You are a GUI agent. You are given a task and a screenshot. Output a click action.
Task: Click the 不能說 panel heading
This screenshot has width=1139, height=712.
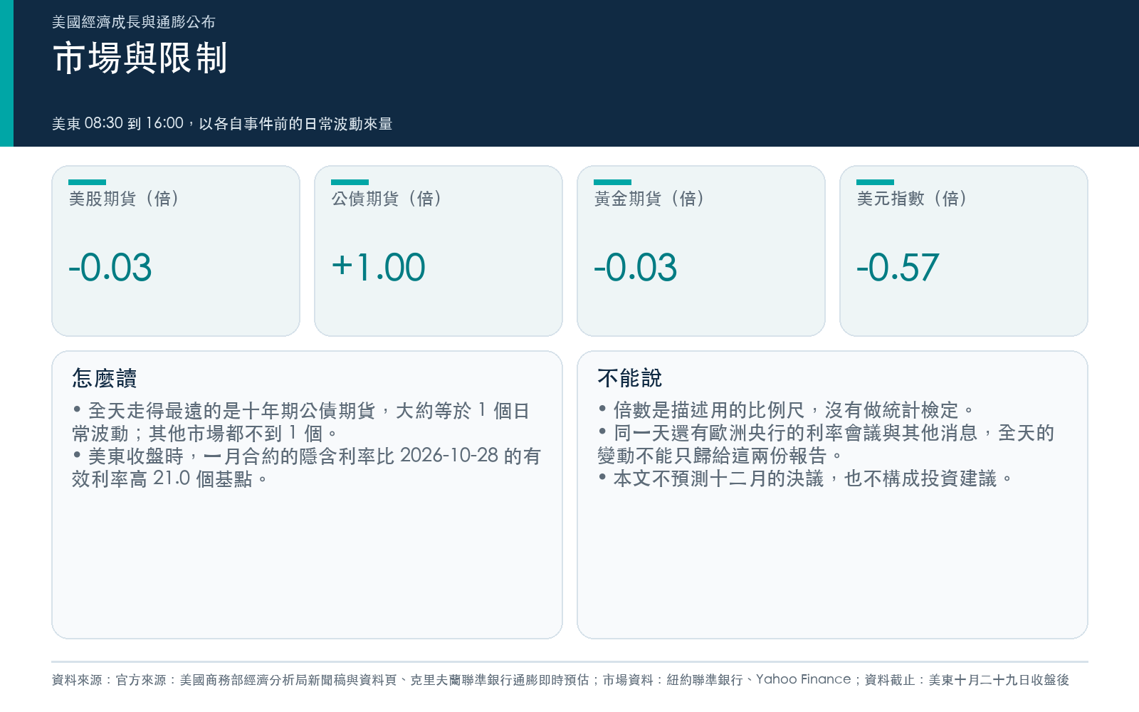[629, 378]
